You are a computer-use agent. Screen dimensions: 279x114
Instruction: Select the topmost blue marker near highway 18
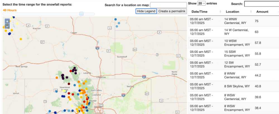tap(119, 23)
